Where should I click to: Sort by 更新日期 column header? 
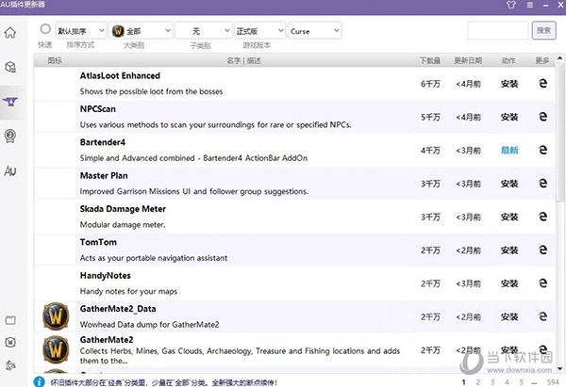click(x=468, y=60)
